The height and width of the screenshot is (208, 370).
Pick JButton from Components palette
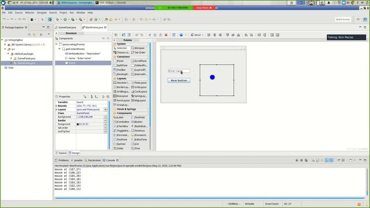(x=137, y=122)
